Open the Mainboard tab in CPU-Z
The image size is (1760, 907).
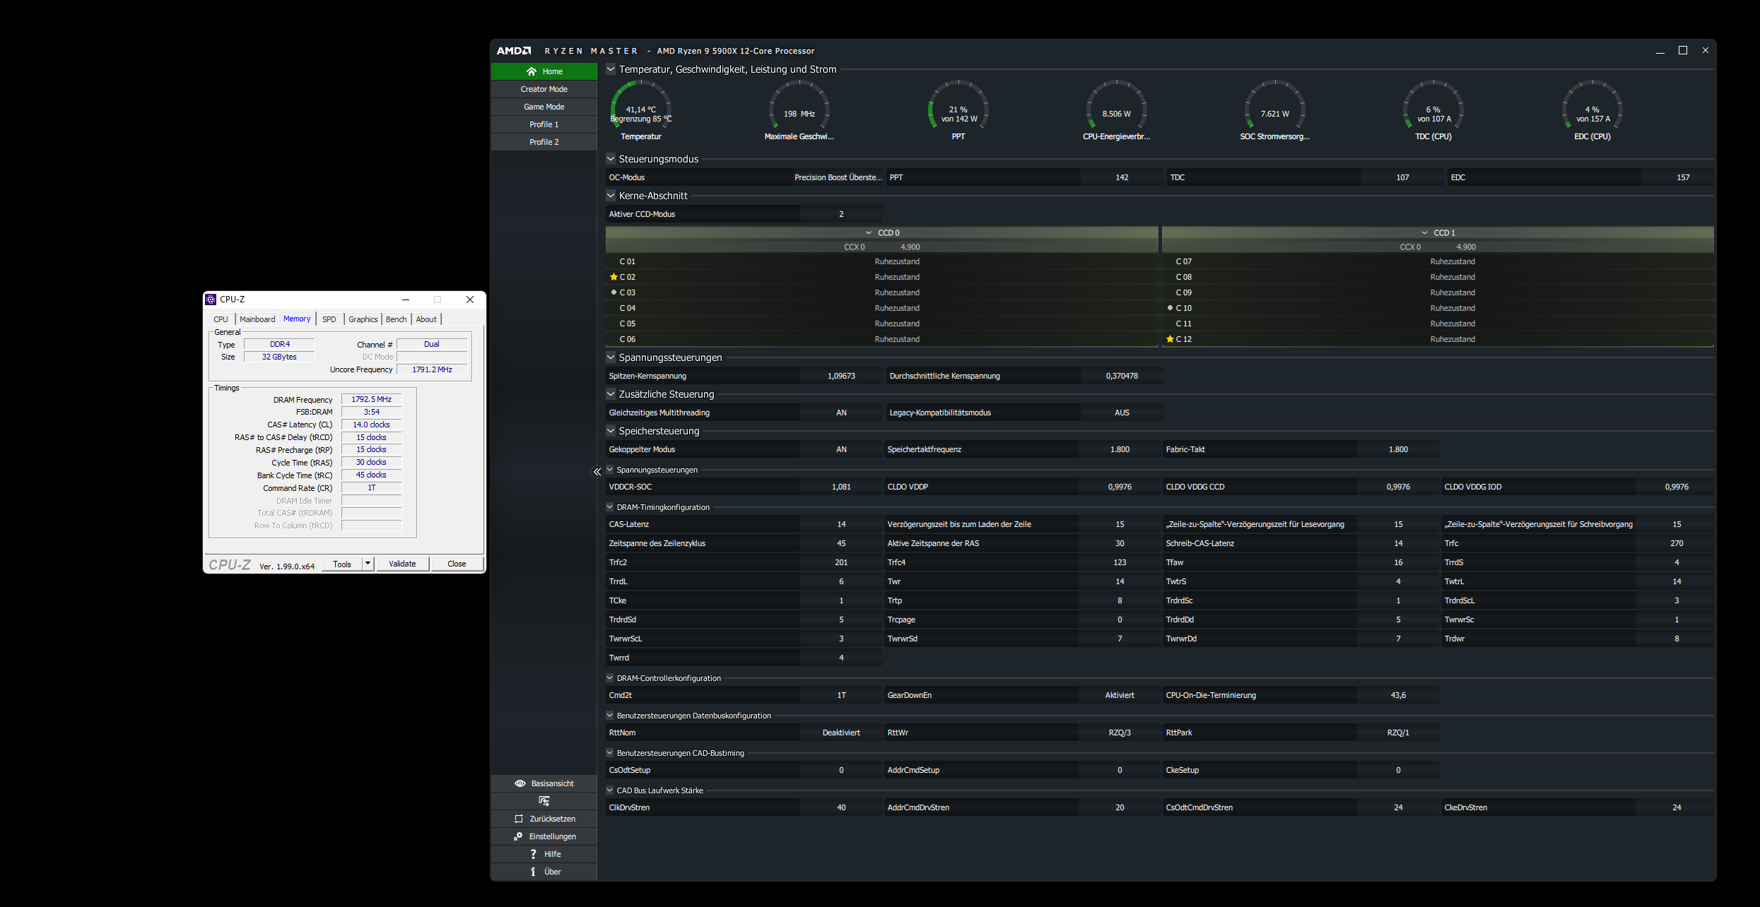pyautogui.click(x=257, y=319)
